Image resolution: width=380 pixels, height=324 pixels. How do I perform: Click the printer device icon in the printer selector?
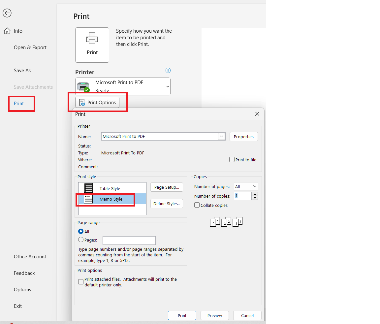coord(83,85)
